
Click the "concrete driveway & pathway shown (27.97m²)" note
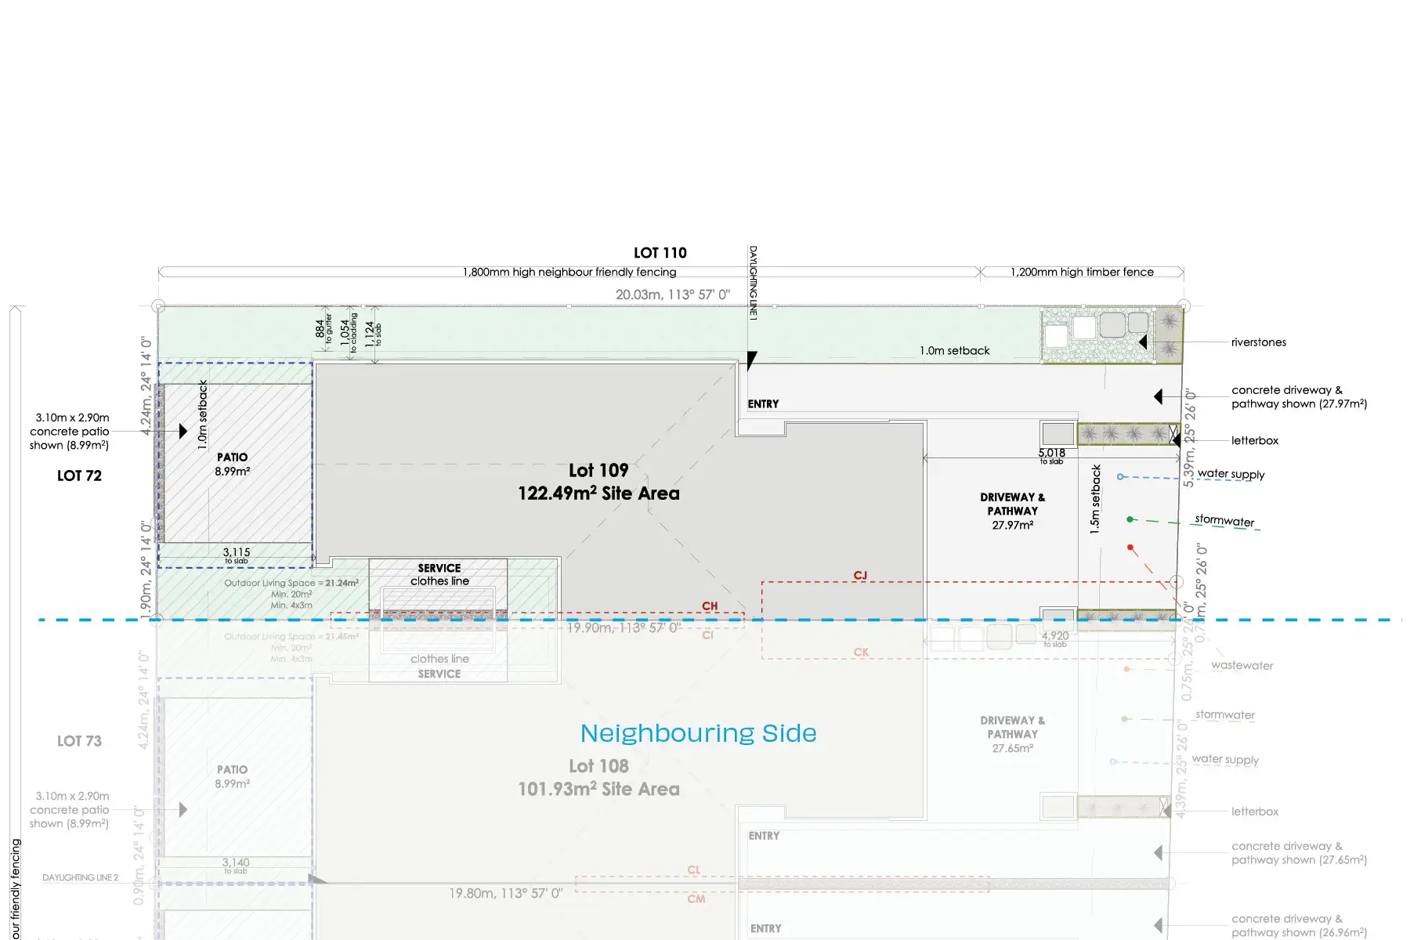pyautogui.click(x=1299, y=397)
